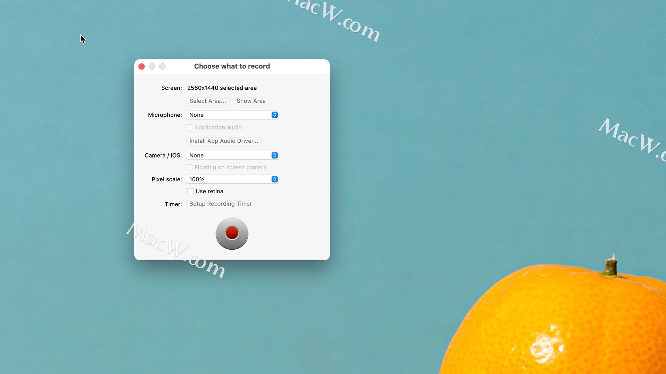Screen dimensions: 666x374
Task: Enable the Use retina checkbox
Action: [190, 191]
